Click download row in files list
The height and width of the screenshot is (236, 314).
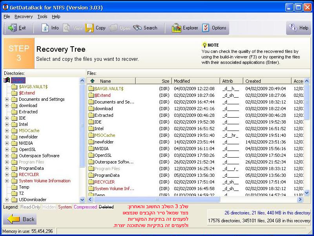click(195, 109)
